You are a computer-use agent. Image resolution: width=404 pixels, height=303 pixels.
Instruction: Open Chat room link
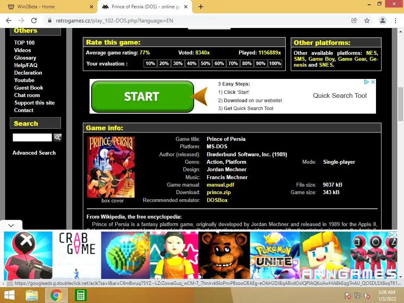pyautogui.click(x=27, y=95)
